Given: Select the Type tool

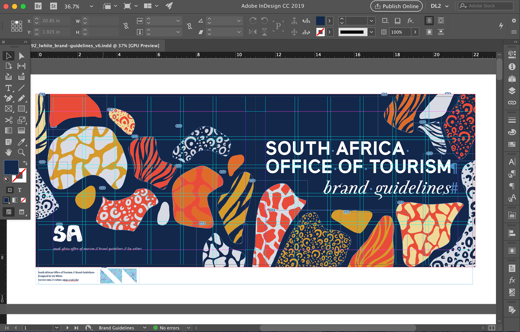Looking at the screenshot, I should pyautogui.click(x=9, y=88).
